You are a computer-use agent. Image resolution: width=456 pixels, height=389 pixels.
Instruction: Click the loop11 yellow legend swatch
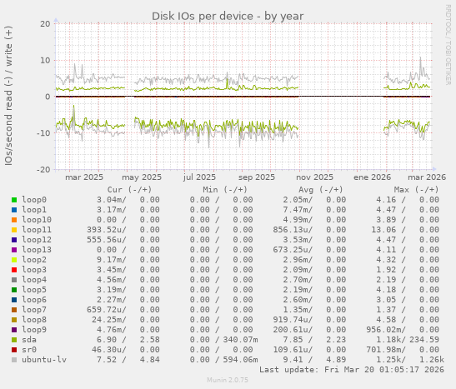coord(14,230)
